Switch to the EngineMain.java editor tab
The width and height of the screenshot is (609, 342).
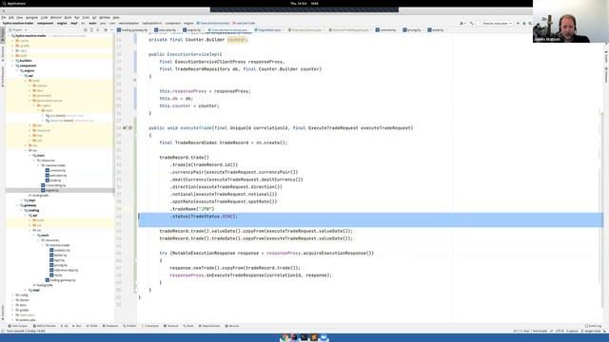(x=268, y=29)
